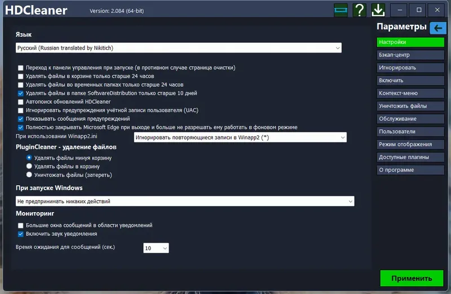Toggle 'Игнорировать предупреждения учётной записи (UAC)'
Viewport: 451px width, 294px height.
[20, 110]
